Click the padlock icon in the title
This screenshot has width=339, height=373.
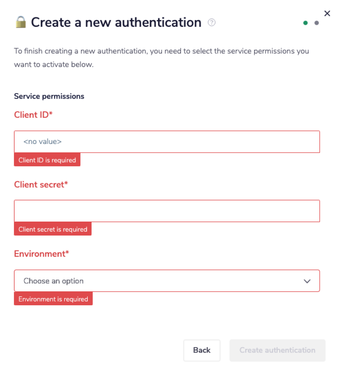point(20,22)
